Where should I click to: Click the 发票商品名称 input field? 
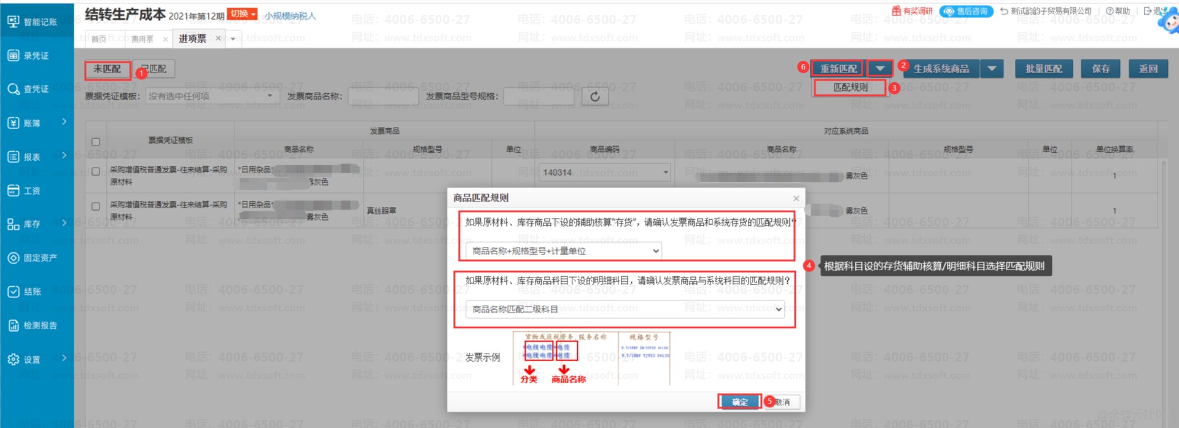point(383,96)
